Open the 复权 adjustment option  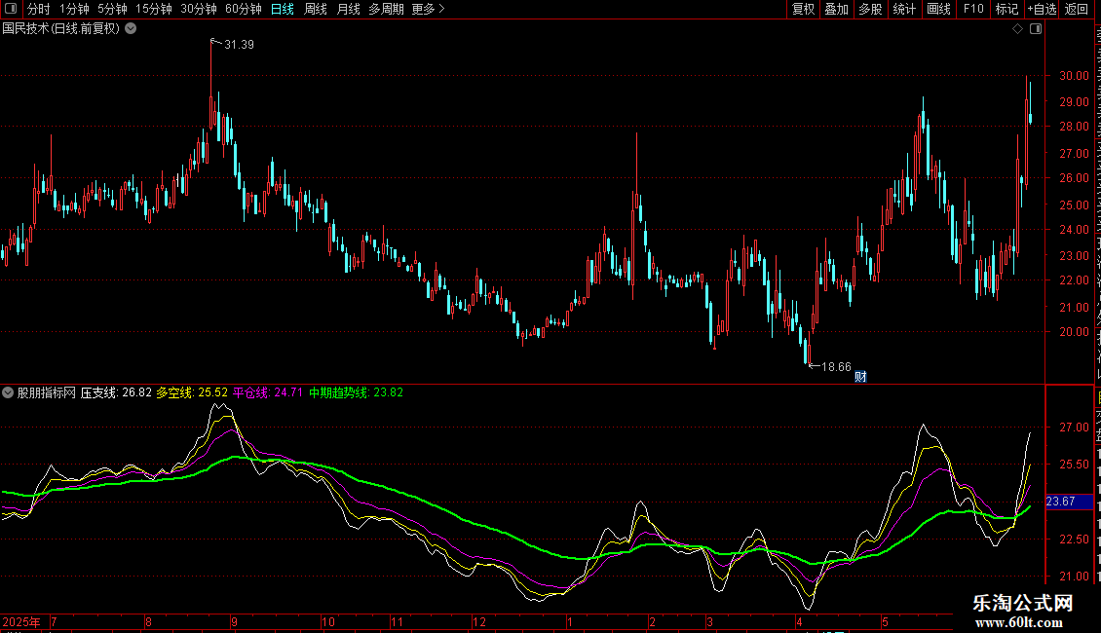pos(803,9)
